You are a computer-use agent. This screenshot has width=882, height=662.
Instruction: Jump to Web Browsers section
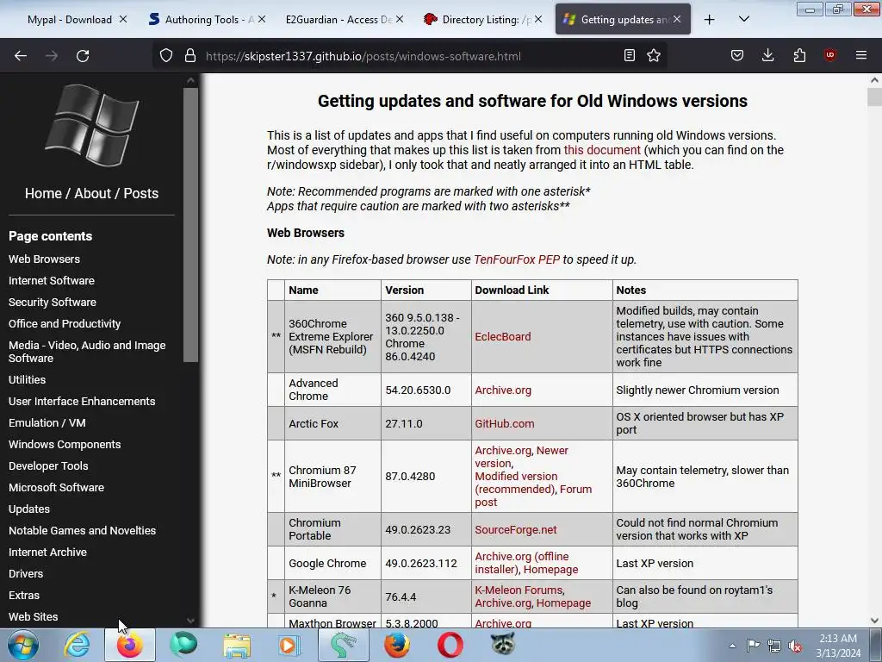(x=44, y=259)
